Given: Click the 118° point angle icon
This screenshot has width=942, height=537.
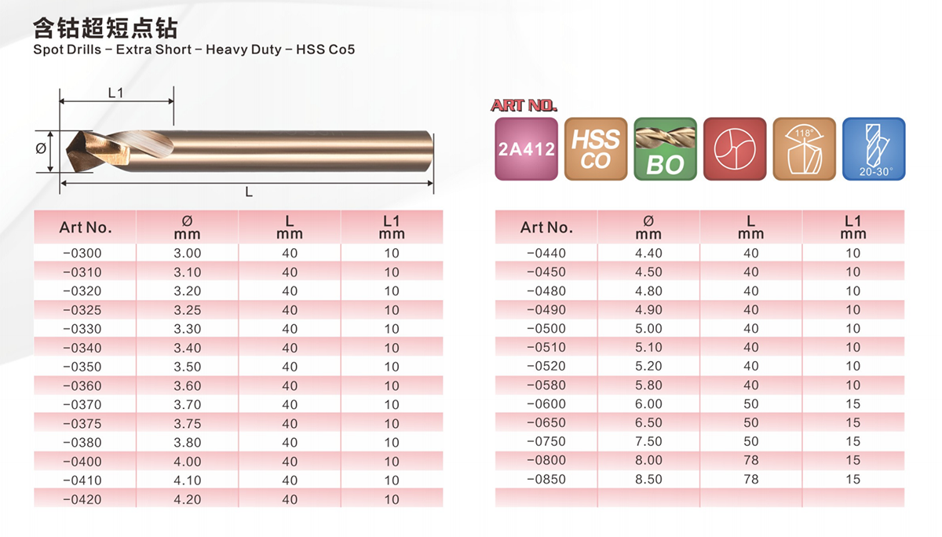Looking at the screenshot, I should pyautogui.click(x=805, y=149).
